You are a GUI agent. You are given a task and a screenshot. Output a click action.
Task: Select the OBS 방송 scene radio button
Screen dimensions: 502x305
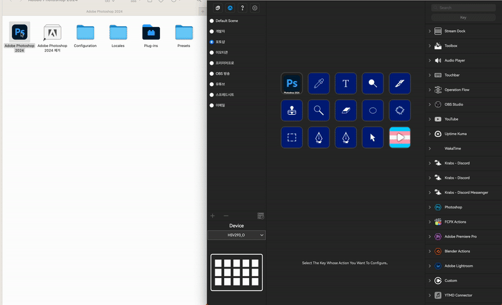point(211,73)
